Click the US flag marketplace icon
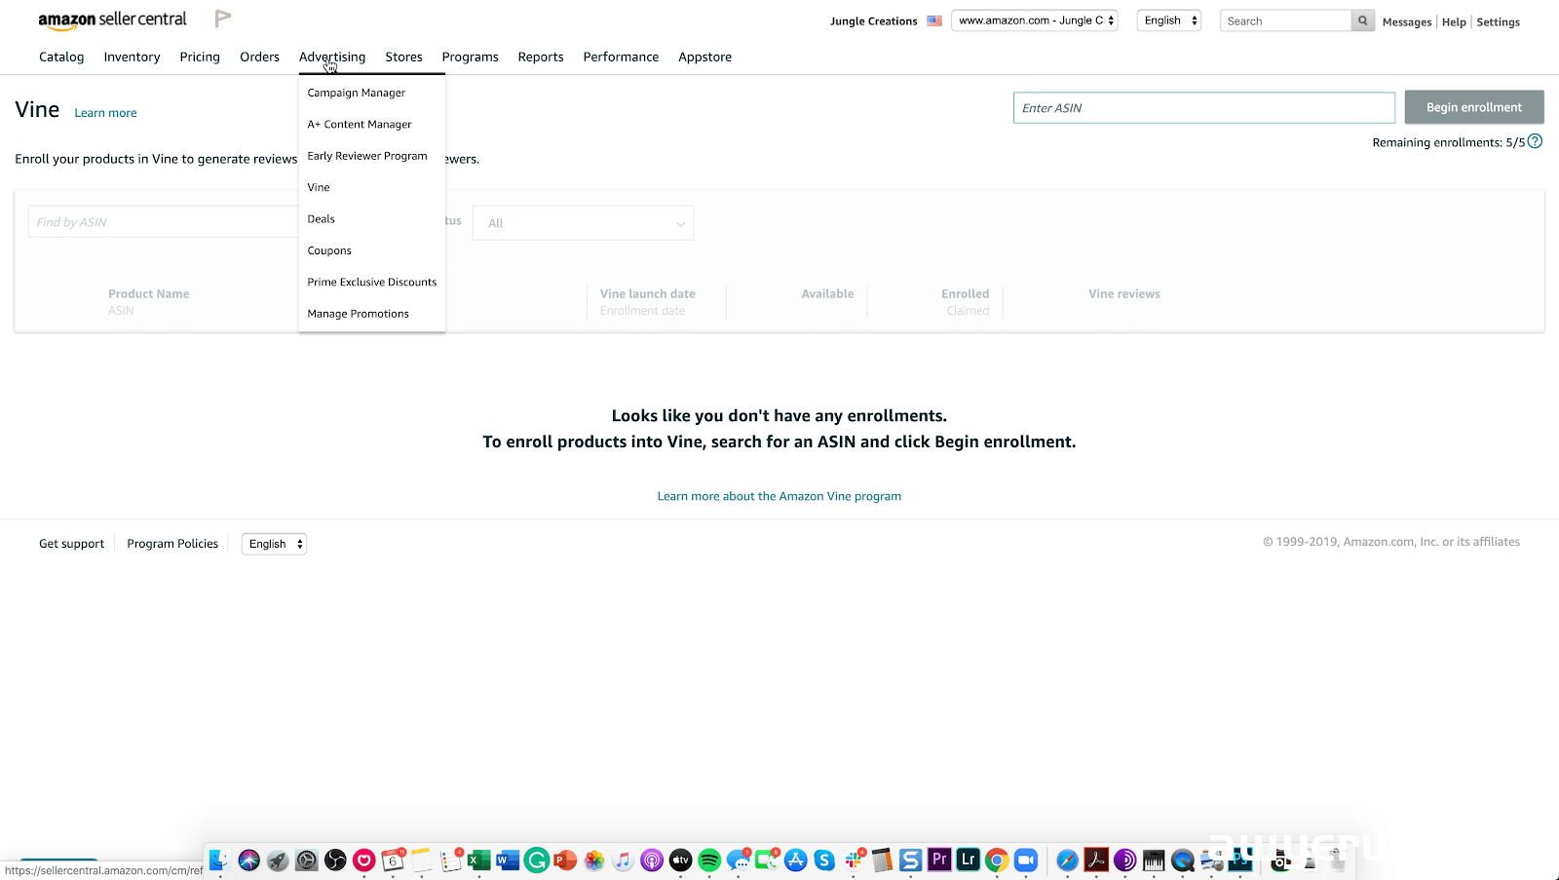The image size is (1559, 880). click(934, 20)
